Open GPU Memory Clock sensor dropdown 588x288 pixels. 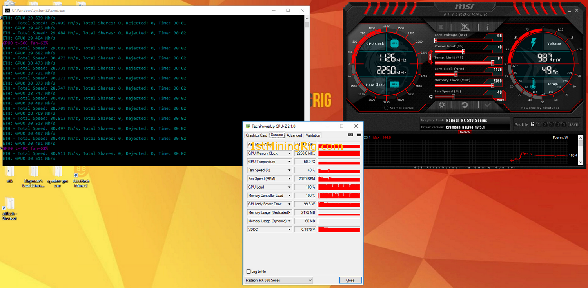(x=289, y=153)
